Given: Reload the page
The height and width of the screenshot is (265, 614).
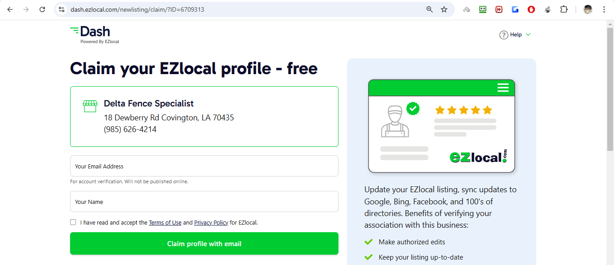Looking at the screenshot, I should 42,9.
